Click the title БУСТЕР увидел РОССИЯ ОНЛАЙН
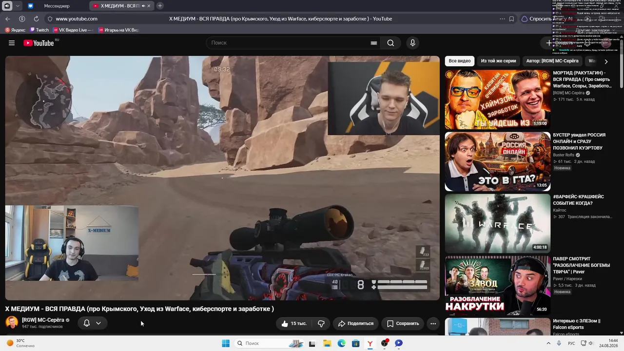The height and width of the screenshot is (351, 624). [x=579, y=141]
